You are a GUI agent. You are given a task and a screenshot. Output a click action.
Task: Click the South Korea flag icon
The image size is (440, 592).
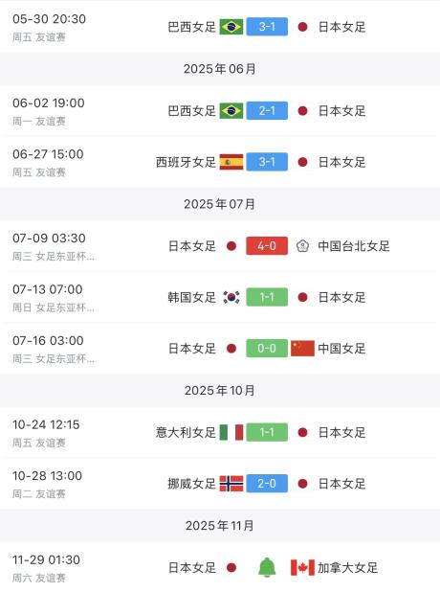[x=231, y=297]
